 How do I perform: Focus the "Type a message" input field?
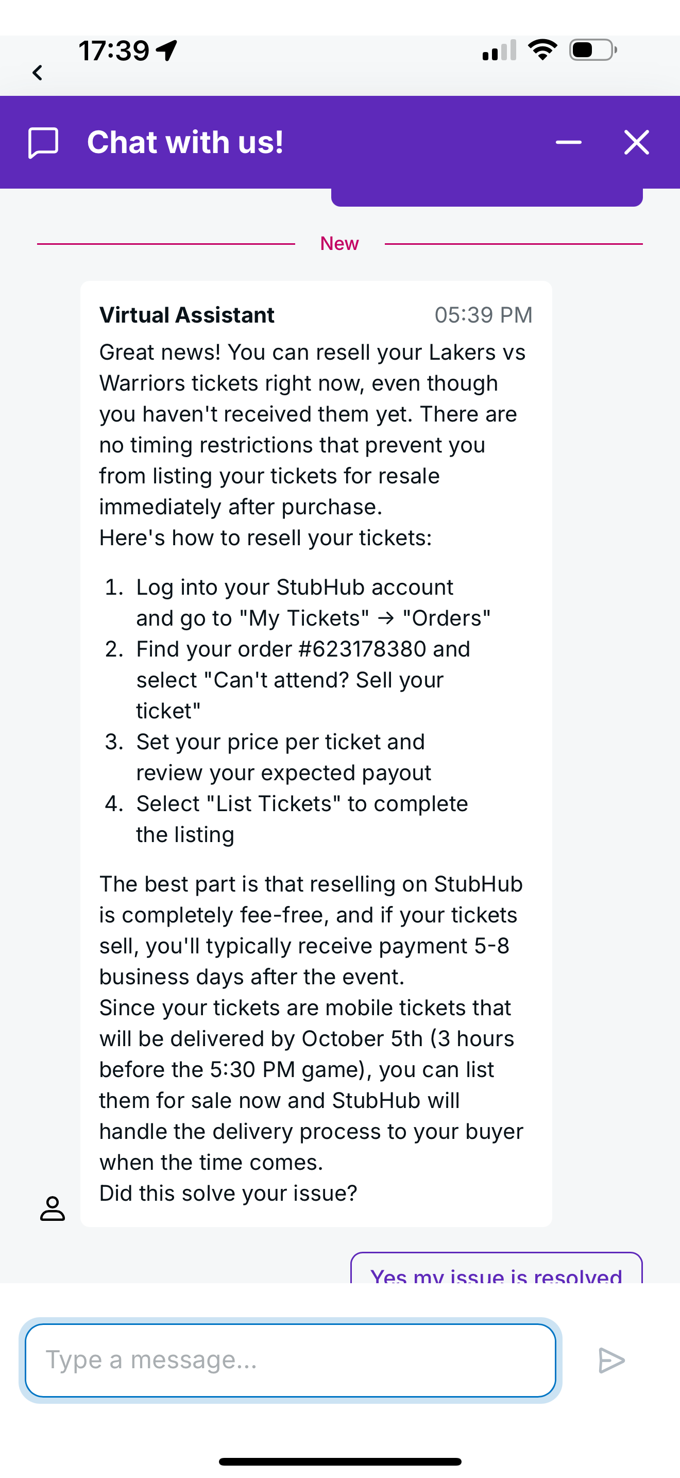[290, 1361]
